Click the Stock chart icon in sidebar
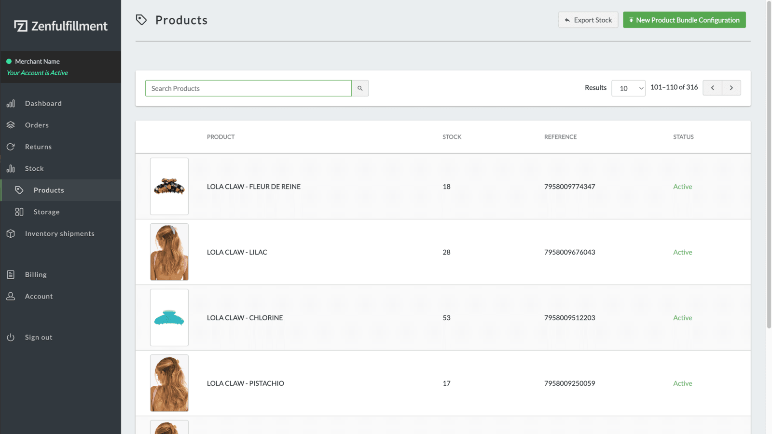772x434 pixels. (x=11, y=168)
